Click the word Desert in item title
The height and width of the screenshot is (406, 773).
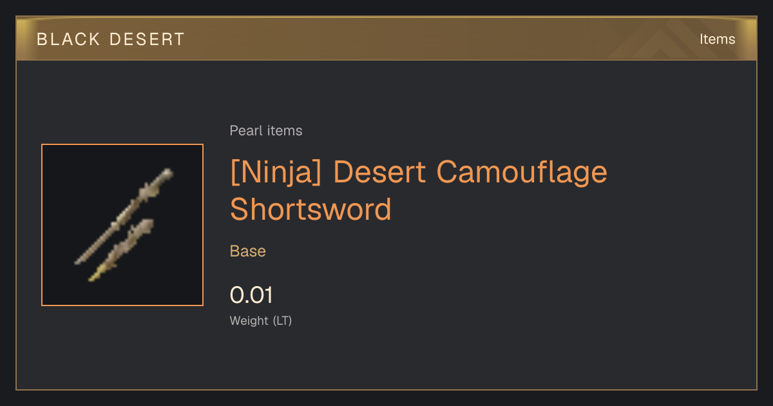pos(380,173)
